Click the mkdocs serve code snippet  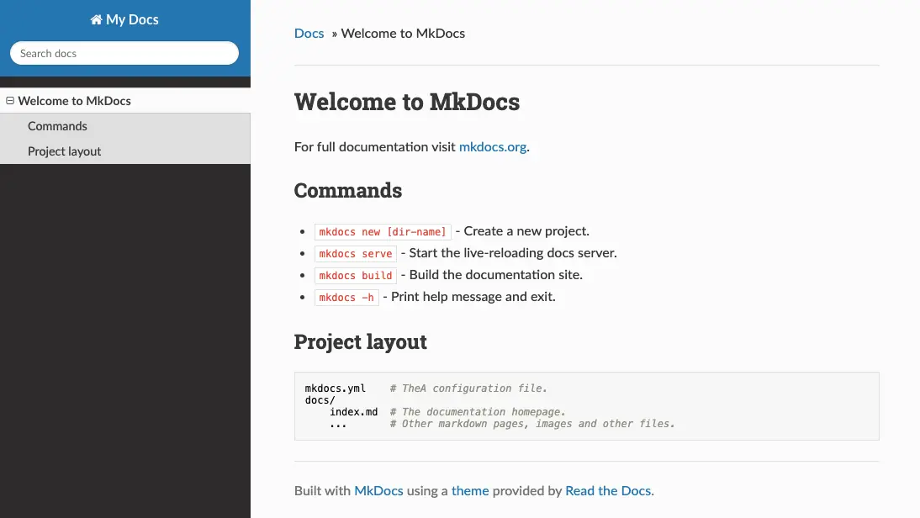(356, 253)
